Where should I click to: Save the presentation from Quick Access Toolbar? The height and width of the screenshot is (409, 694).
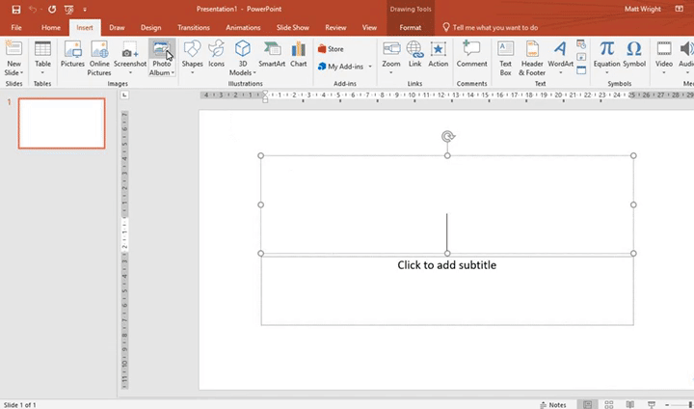tap(15, 9)
